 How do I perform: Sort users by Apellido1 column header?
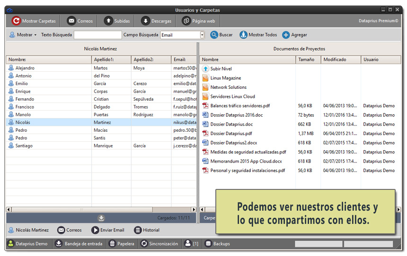[111, 60]
